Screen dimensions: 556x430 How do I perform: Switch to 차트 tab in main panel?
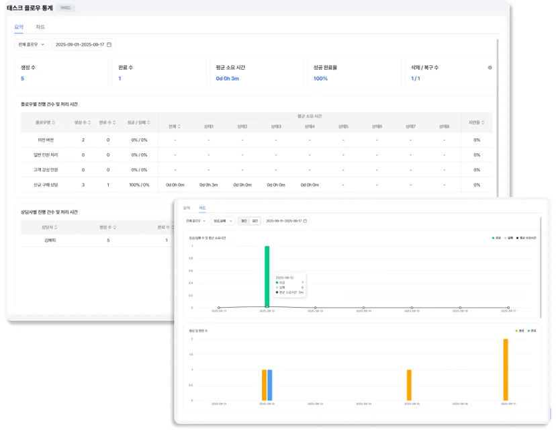click(40, 27)
